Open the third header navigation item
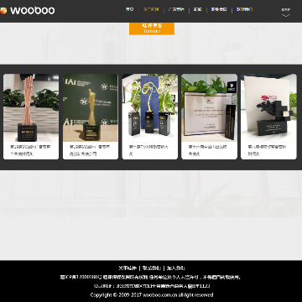The width and height of the screenshot is (302, 302). [176, 9]
